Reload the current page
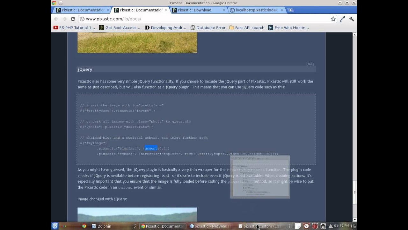The width and height of the screenshot is (408, 230). click(73, 19)
